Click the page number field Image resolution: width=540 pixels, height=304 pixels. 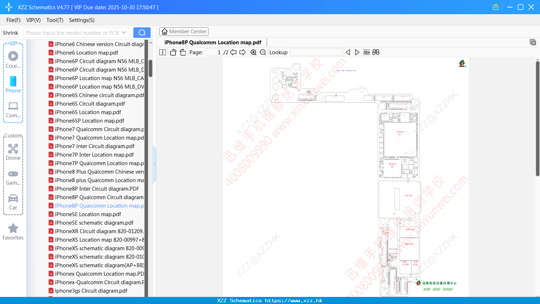213,52
